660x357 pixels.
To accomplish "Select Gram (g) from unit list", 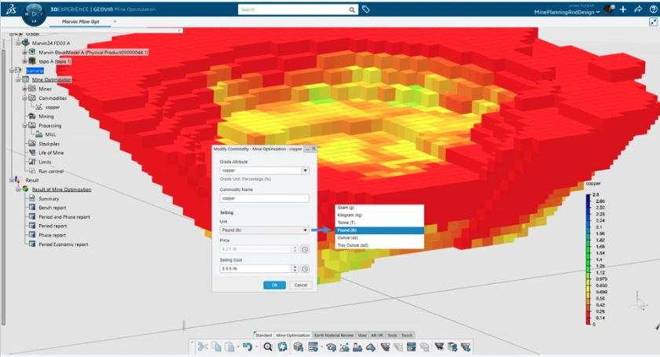I will point(379,208).
